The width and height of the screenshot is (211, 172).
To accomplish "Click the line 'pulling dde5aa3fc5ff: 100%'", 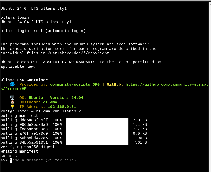I will pos(31,120).
